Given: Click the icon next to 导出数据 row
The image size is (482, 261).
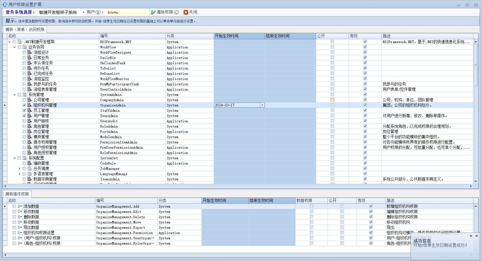Looking at the screenshot, I should [x=19, y=228].
